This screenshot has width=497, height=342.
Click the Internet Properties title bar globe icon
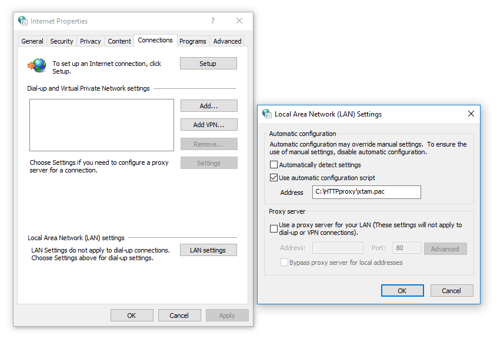click(23, 21)
